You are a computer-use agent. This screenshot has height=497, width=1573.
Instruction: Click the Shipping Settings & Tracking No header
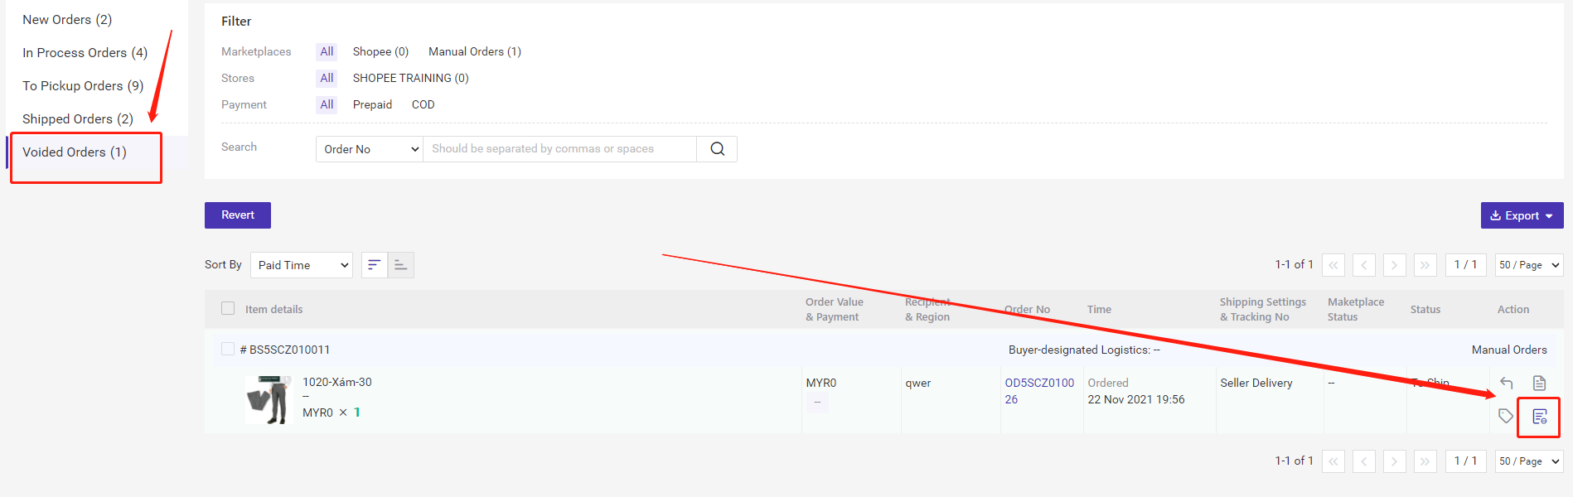1263,309
